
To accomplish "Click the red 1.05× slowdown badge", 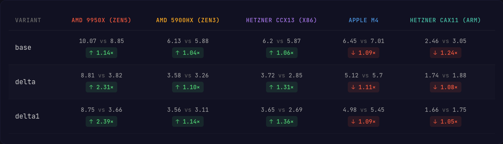I will pyautogui.click(x=445, y=122).
